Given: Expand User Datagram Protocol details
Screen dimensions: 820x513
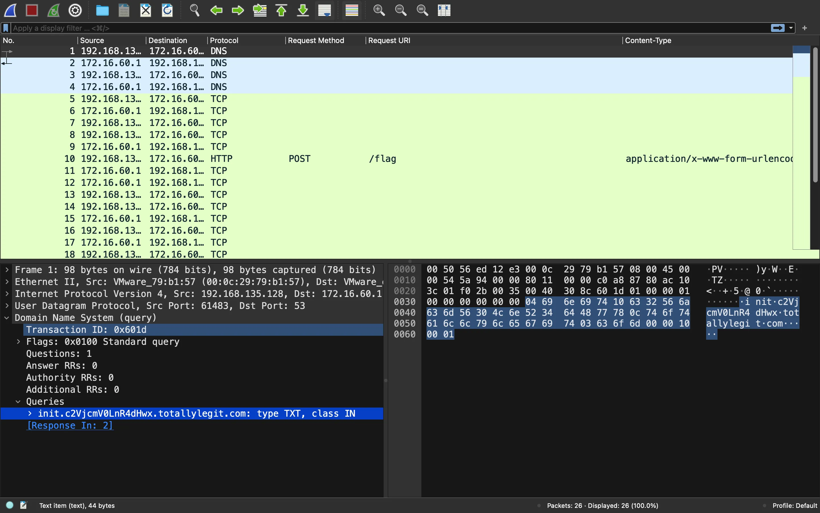Looking at the screenshot, I should point(7,306).
